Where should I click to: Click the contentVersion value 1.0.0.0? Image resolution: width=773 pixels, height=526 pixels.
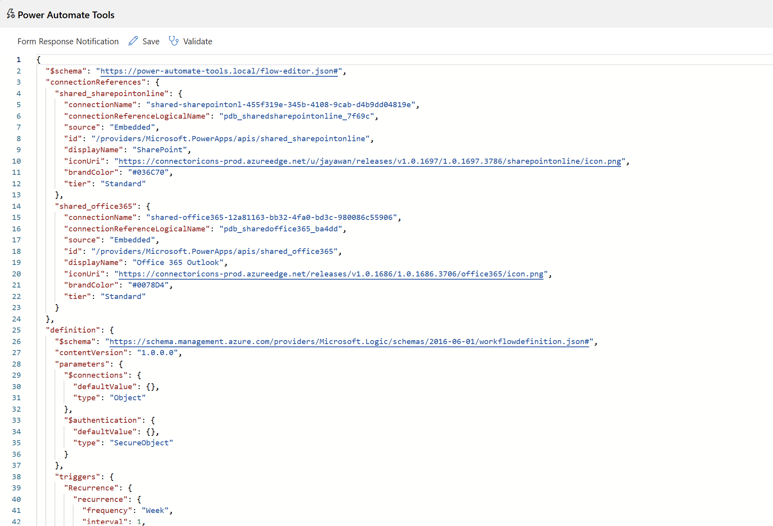[x=158, y=352]
